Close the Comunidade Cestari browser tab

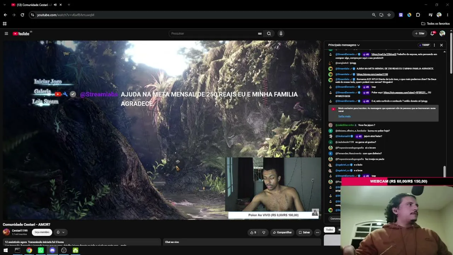(x=61, y=5)
